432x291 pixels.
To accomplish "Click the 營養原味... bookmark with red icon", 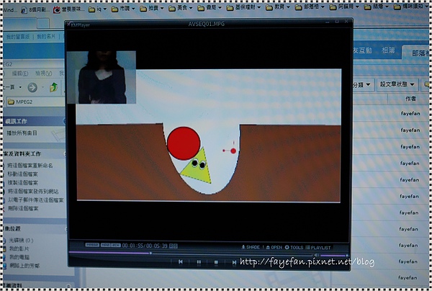I will click(x=69, y=9).
